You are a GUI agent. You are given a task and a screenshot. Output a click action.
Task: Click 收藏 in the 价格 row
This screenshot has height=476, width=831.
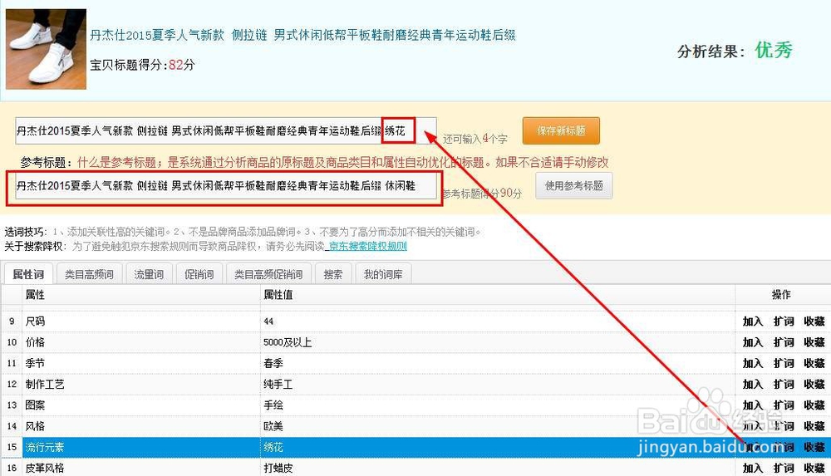coord(814,342)
